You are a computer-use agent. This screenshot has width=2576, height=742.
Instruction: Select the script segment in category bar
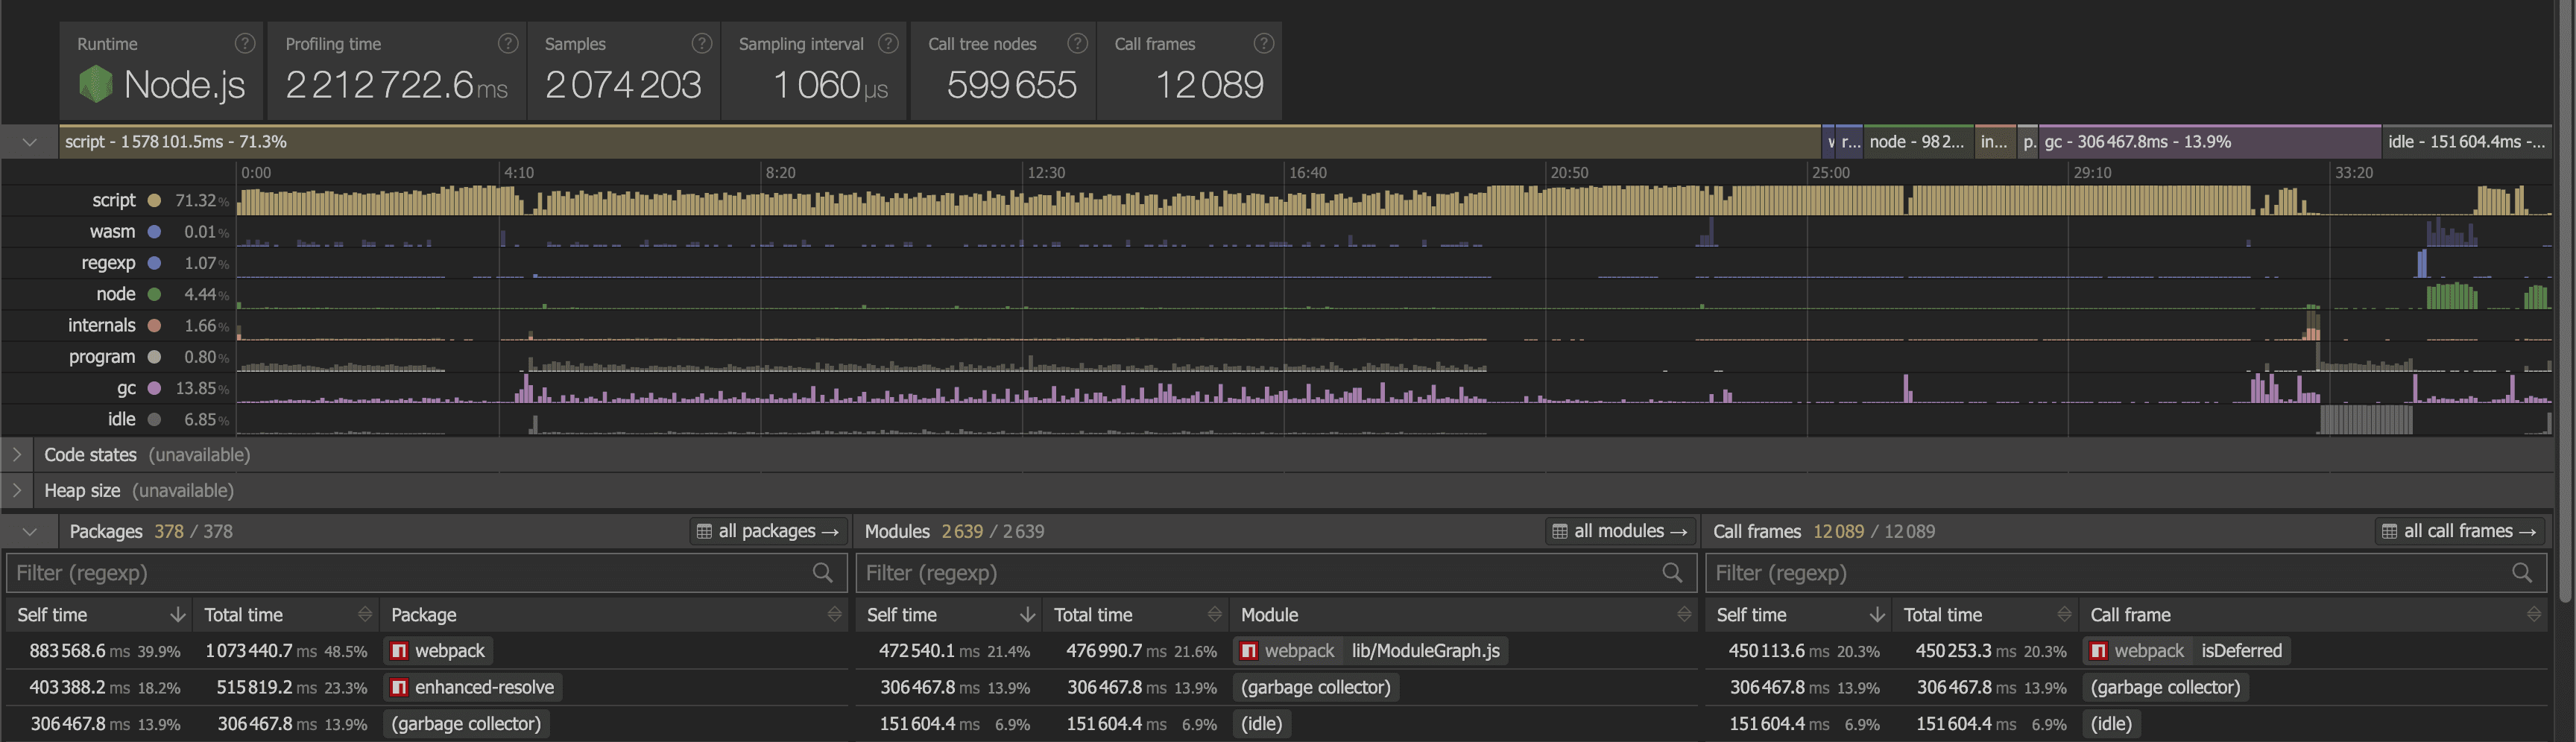click(x=940, y=142)
